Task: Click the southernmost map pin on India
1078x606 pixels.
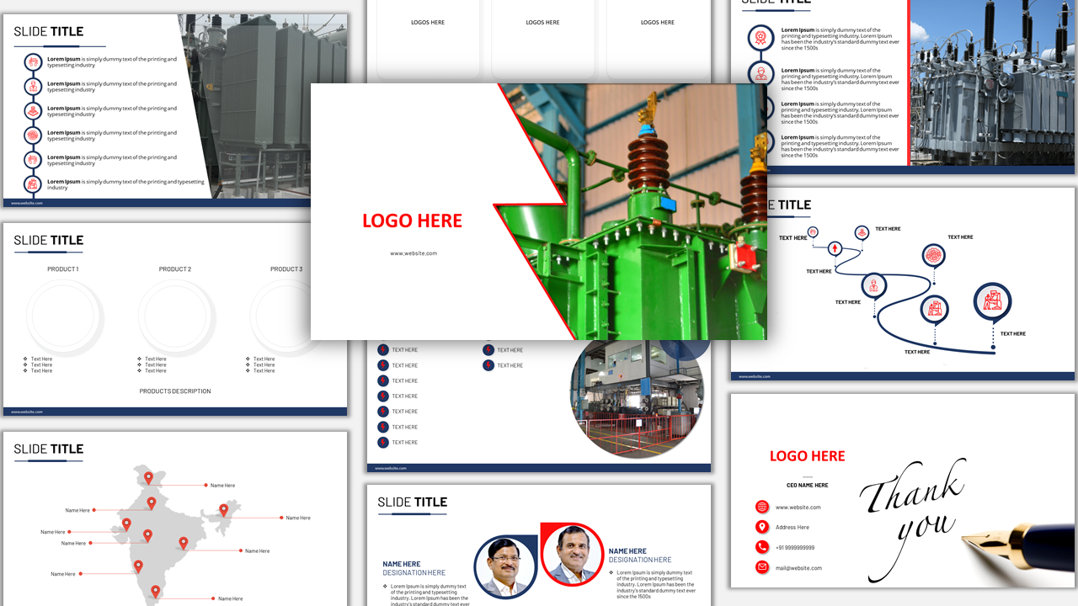Action: coord(155,591)
